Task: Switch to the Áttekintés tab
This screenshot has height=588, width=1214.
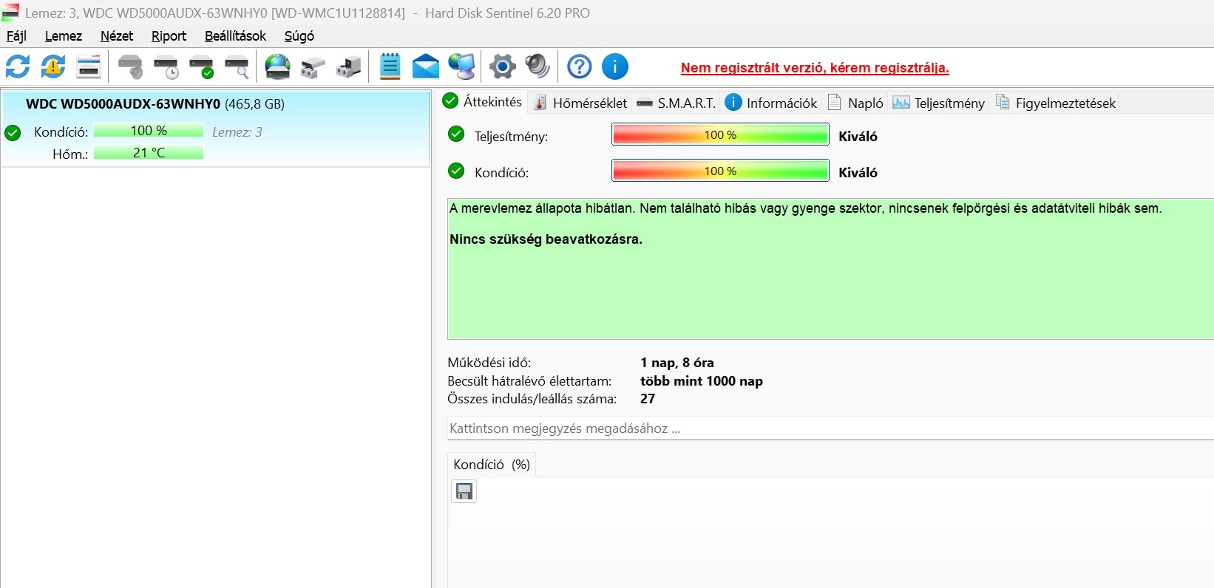Action: tap(483, 102)
